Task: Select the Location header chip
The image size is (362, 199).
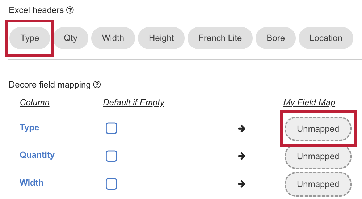Action: click(x=326, y=38)
